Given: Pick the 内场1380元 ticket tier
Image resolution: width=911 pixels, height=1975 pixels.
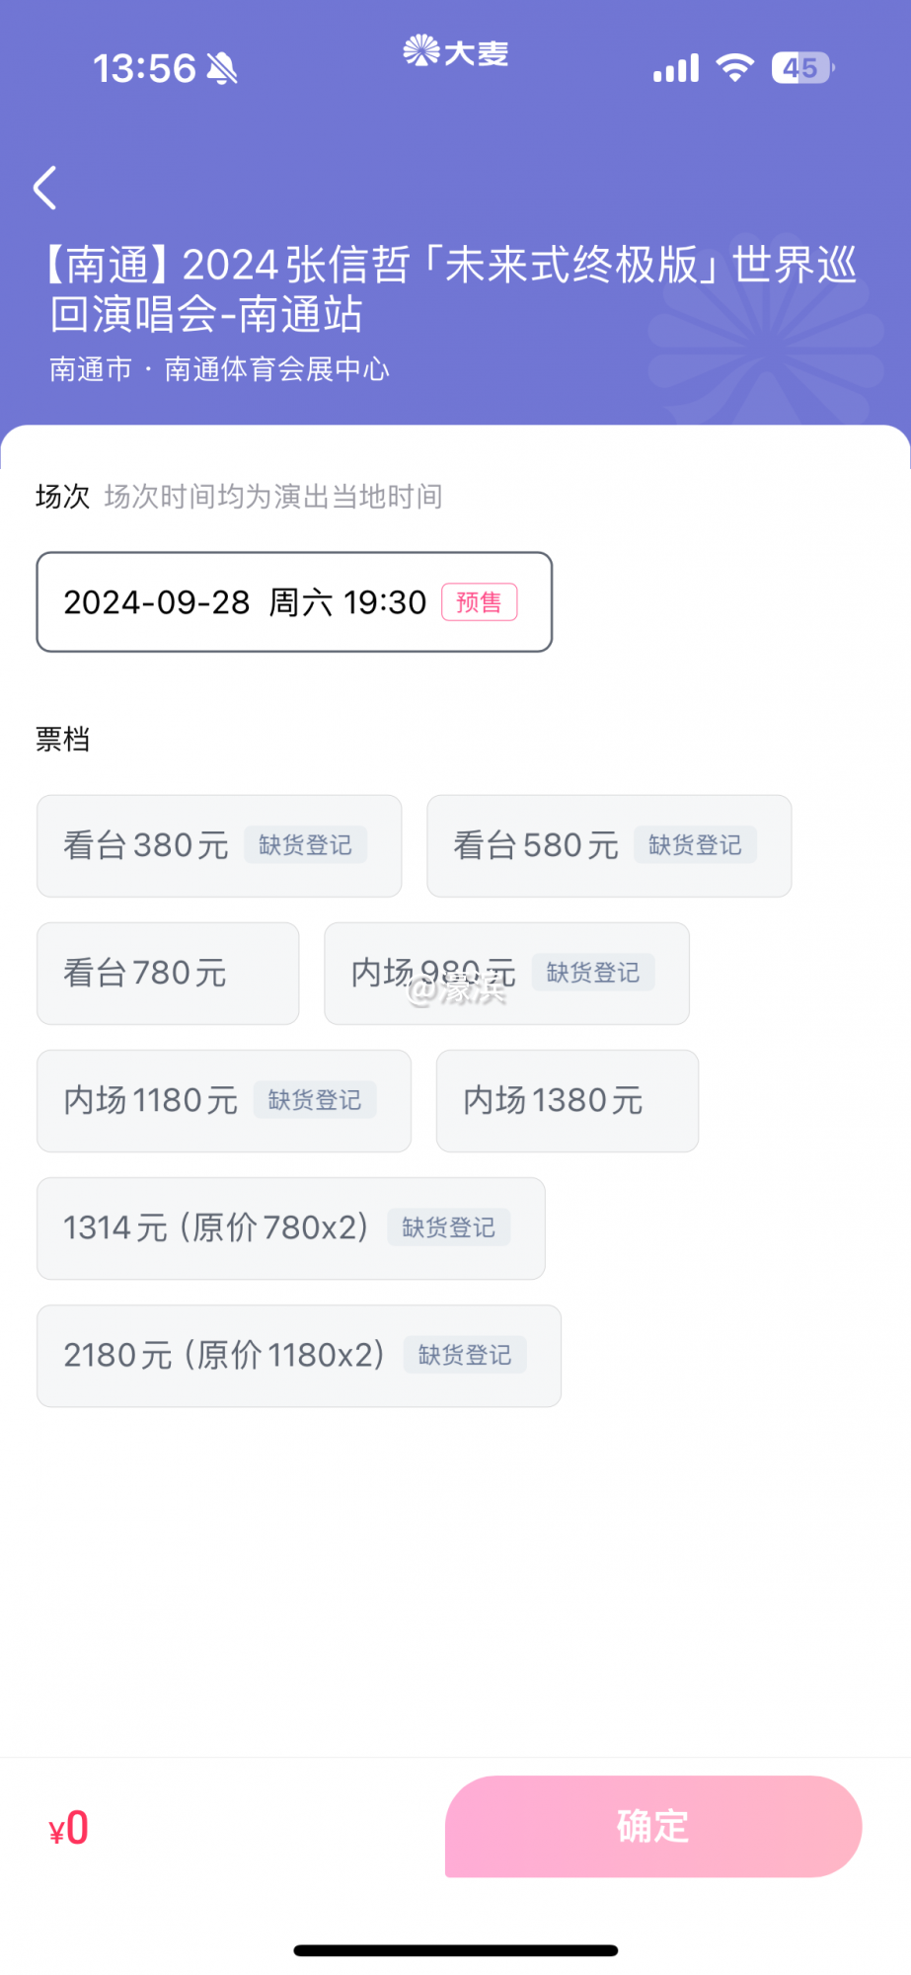Looking at the screenshot, I should (x=568, y=1101).
